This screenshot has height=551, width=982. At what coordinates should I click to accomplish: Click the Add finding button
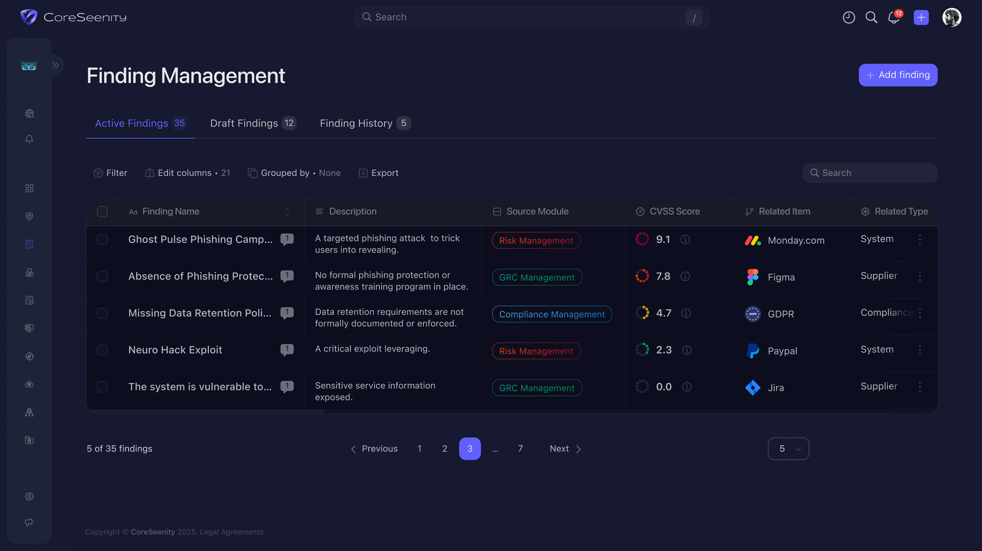click(x=898, y=75)
